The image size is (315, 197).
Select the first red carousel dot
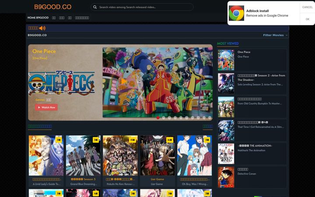158,118
